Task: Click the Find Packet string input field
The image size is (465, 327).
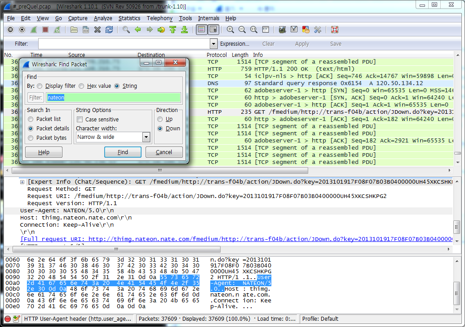Action: point(113,97)
